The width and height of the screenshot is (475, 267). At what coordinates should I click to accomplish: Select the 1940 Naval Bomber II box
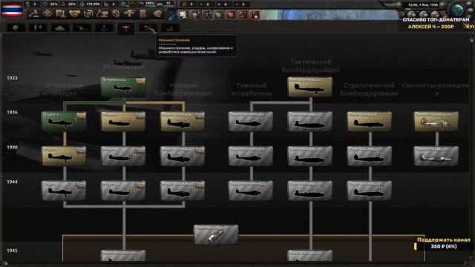coord(183,156)
